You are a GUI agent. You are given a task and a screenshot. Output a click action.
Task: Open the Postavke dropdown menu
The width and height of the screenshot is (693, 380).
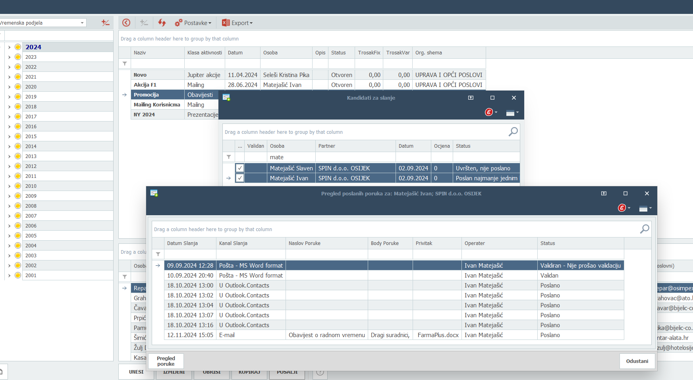[193, 23]
